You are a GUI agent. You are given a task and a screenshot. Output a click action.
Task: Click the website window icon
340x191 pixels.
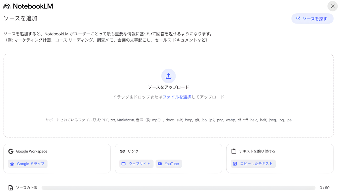[x=124, y=164]
